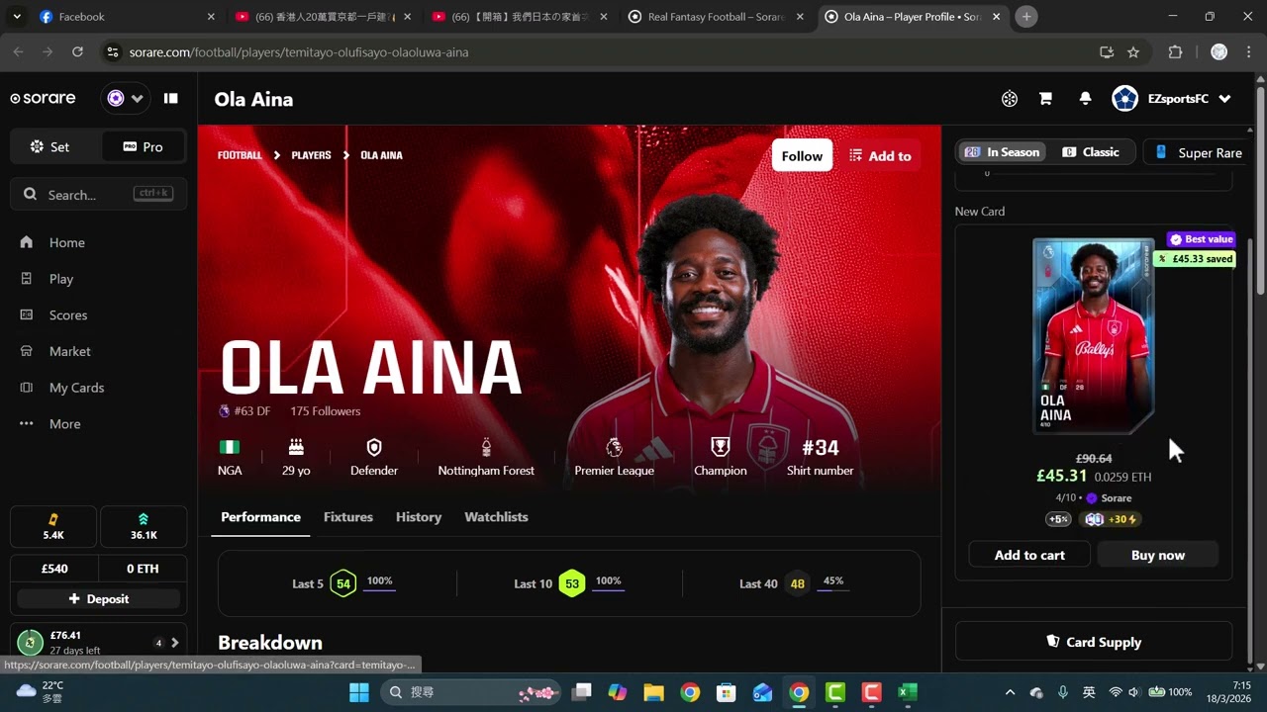Click the Nottingham Forest club icon

pos(486,447)
